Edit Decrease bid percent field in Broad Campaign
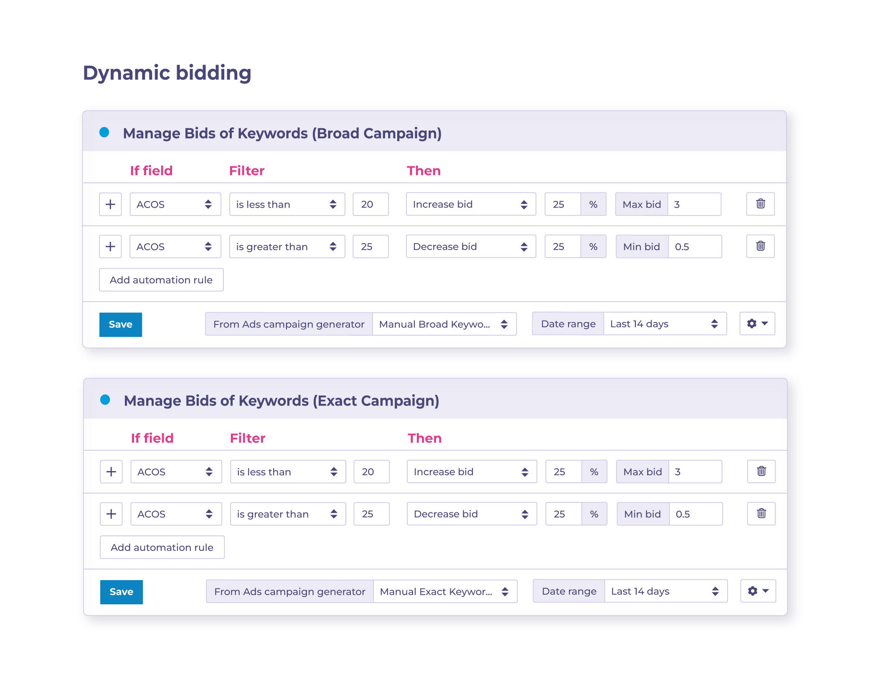The width and height of the screenshot is (870, 677). [563, 246]
